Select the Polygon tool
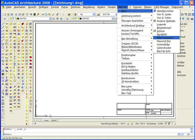The width and height of the screenshot is (195, 140). click(x=3, y=34)
